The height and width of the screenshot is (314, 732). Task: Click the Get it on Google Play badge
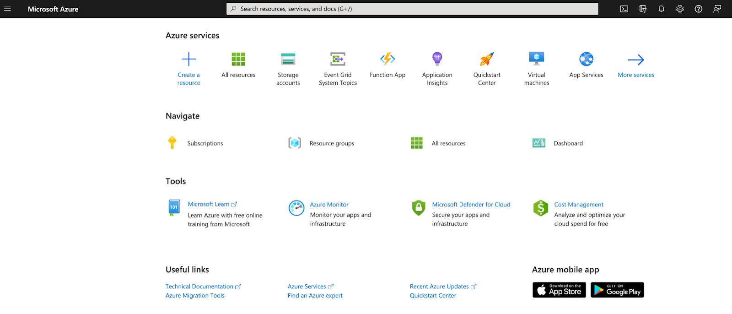[617, 290]
